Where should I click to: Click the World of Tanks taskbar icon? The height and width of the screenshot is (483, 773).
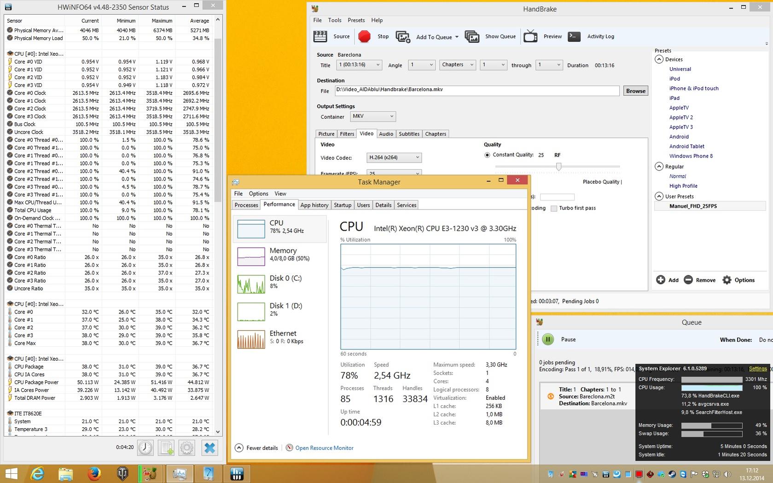pyautogui.click(x=123, y=474)
